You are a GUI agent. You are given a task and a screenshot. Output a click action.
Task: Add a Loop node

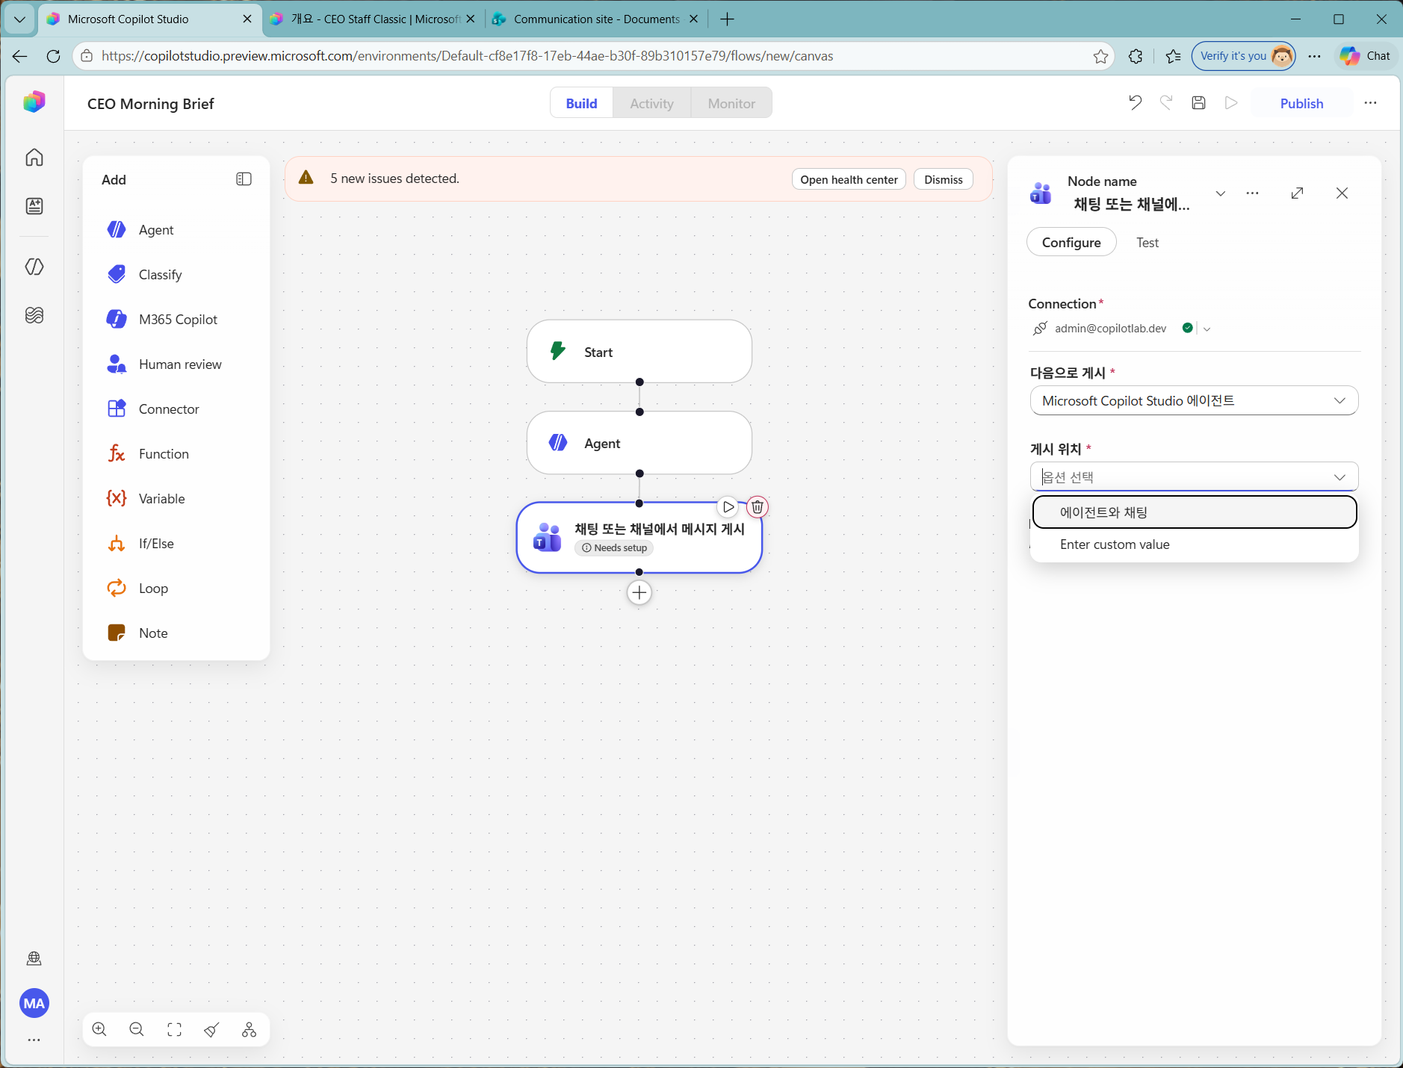176,589
